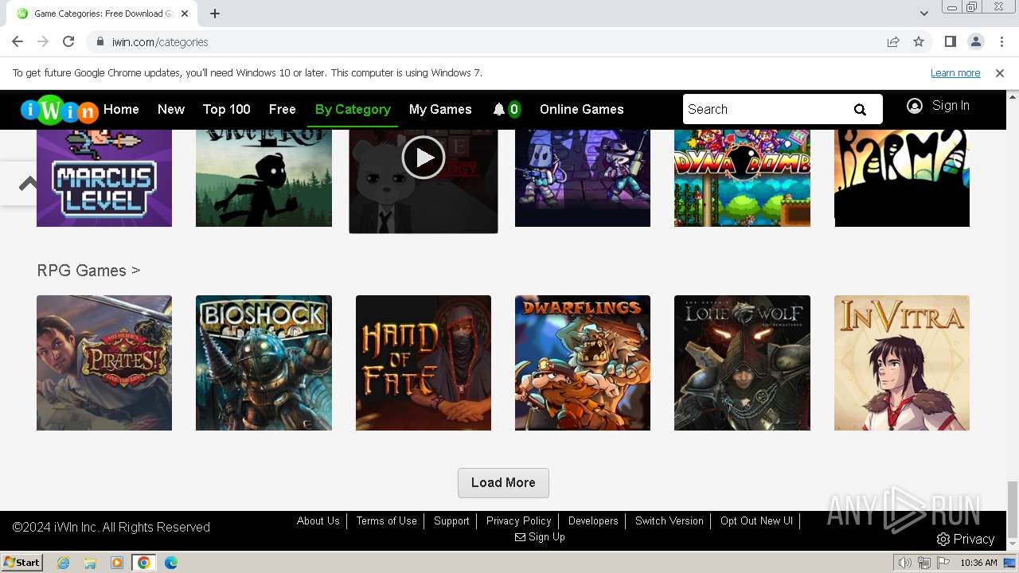Dismiss the Chrome update notification bar

pyautogui.click(x=1000, y=73)
